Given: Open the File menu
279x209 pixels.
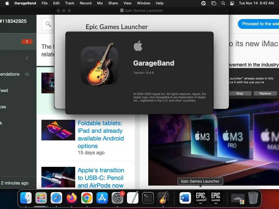Looking at the screenshot, I should [44, 3].
